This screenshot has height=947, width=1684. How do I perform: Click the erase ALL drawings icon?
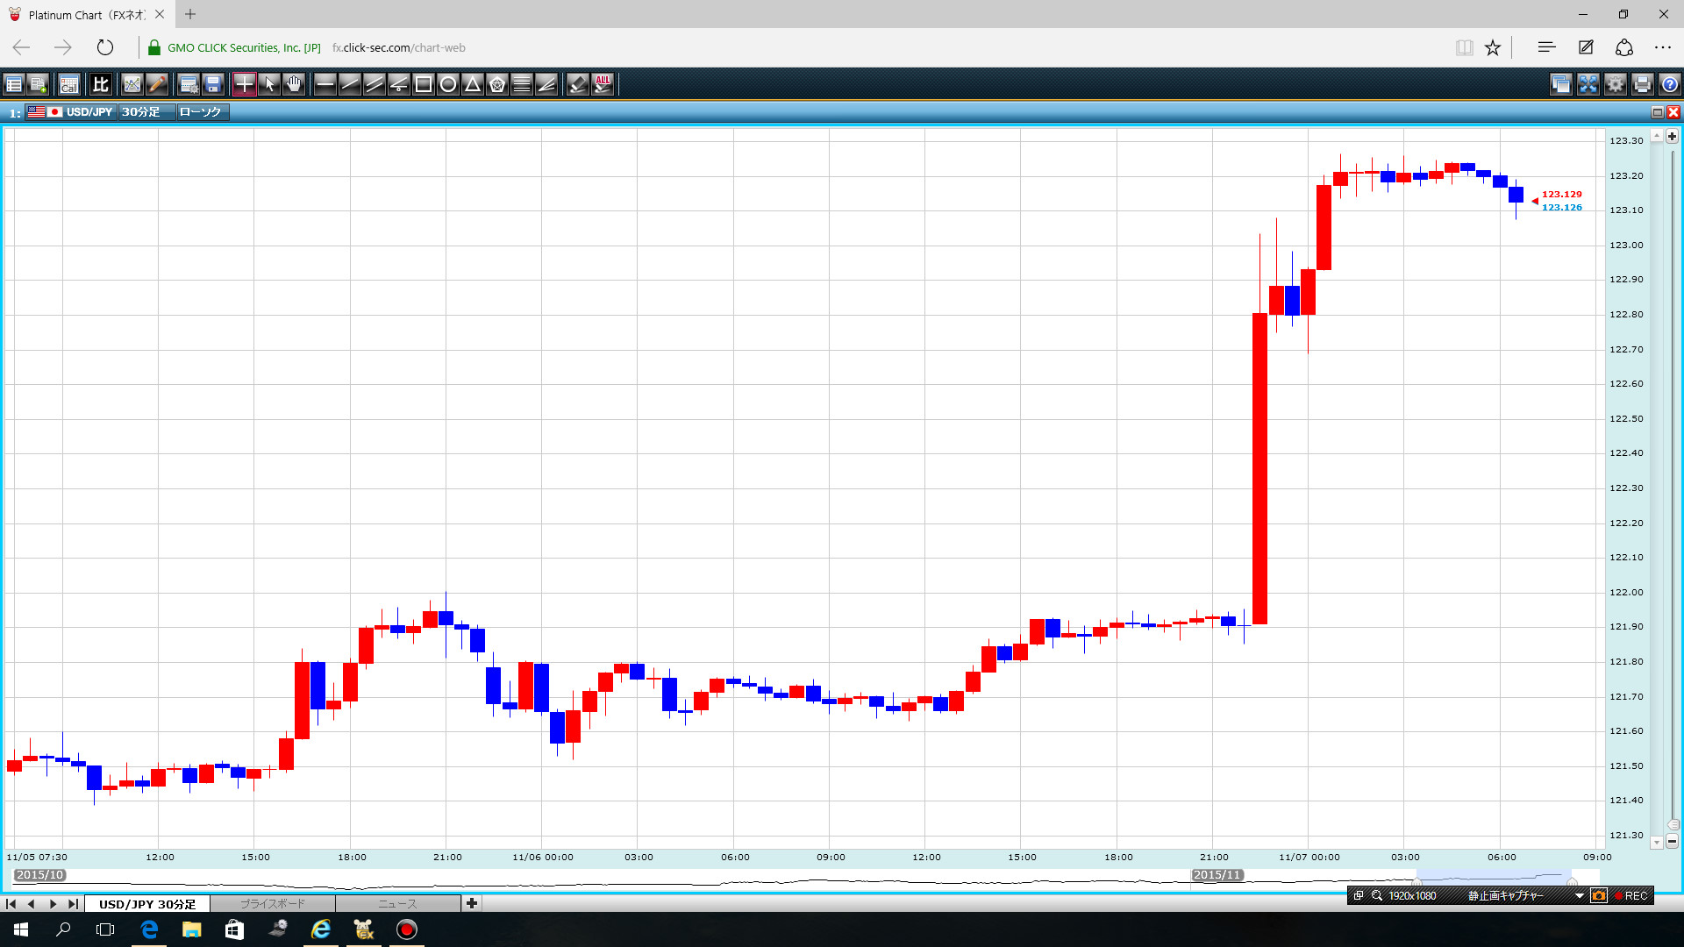click(603, 84)
